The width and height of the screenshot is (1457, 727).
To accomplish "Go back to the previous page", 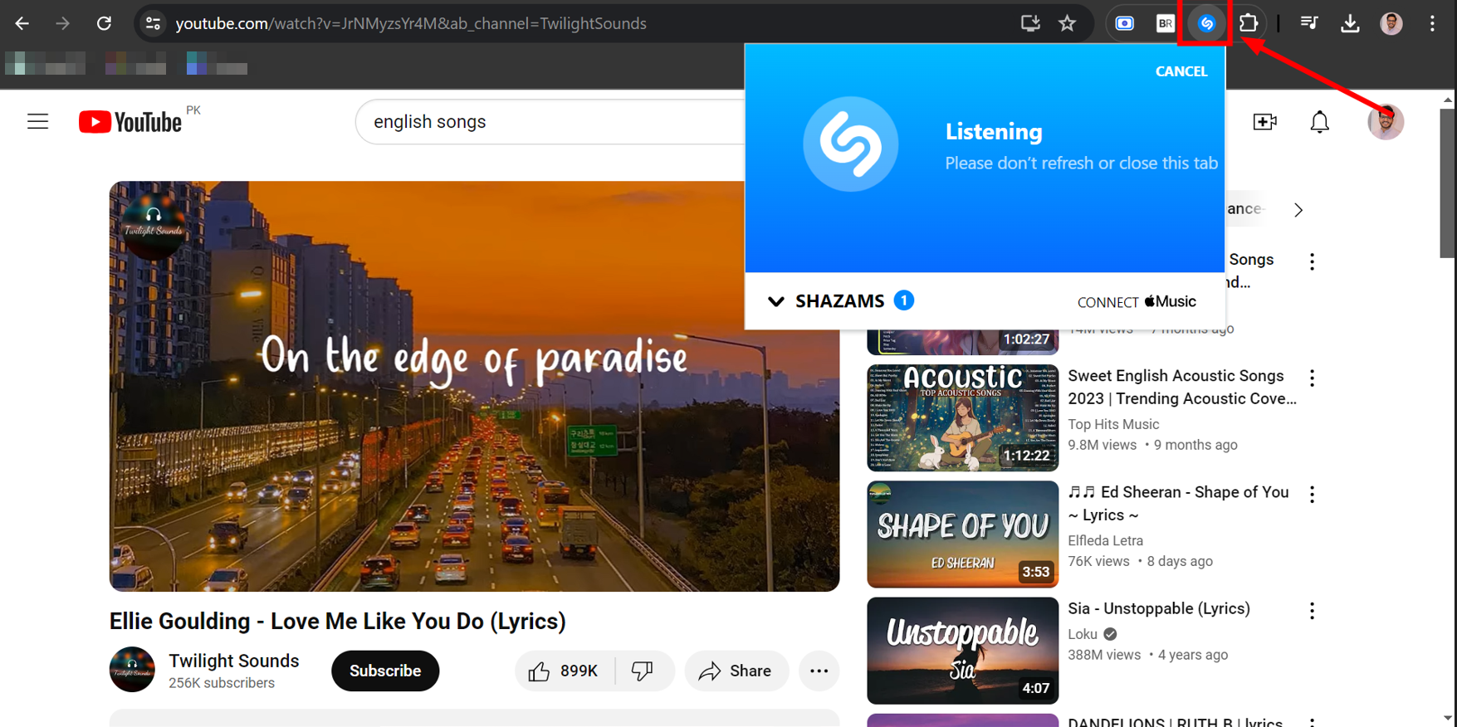I will 22,23.
